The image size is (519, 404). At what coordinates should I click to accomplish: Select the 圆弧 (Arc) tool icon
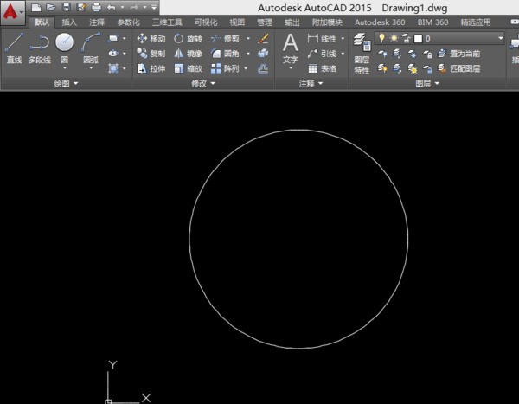[x=91, y=42]
